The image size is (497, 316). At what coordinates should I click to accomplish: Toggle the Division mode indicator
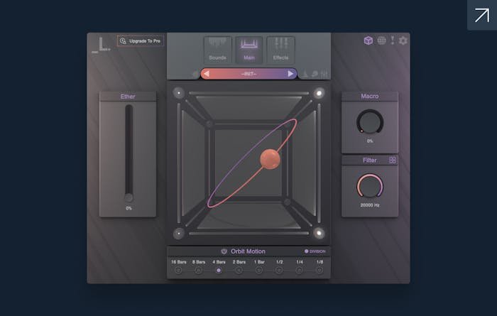[307, 251]
